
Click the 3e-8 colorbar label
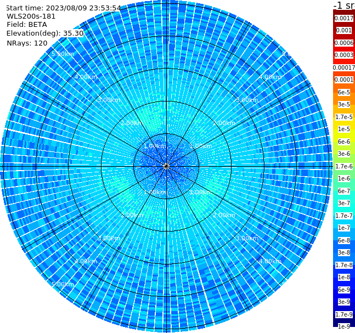[x=344, y=252]
